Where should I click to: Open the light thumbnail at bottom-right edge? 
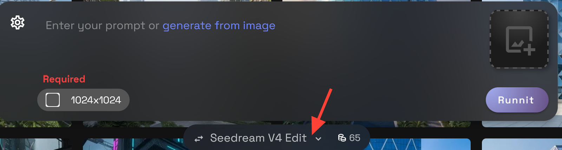tap(522, 144)
